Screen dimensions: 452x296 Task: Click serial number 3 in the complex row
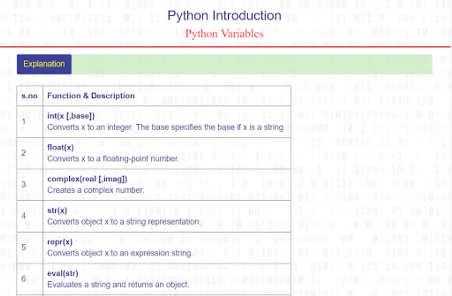(x=24, y=184)
